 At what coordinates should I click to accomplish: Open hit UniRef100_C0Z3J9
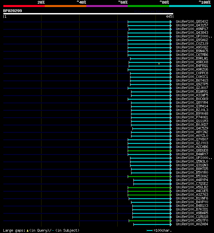coord(192,44)
